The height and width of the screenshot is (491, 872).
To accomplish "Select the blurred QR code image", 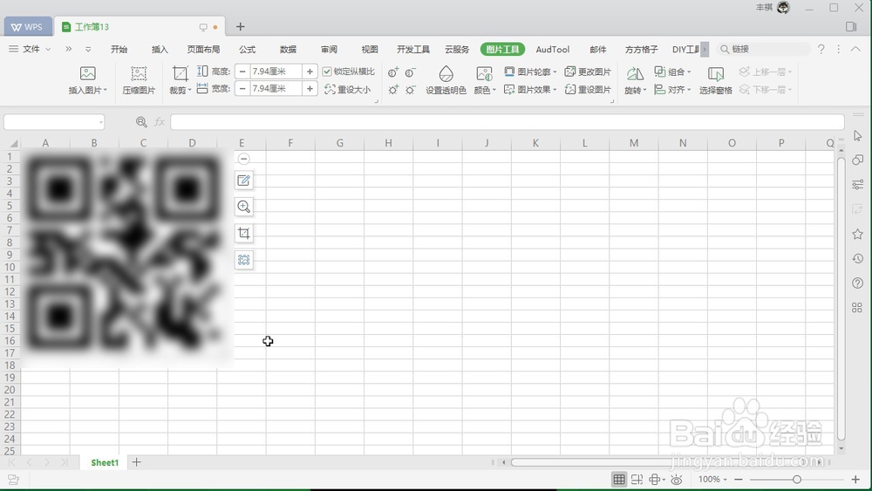I will (127, 259).
